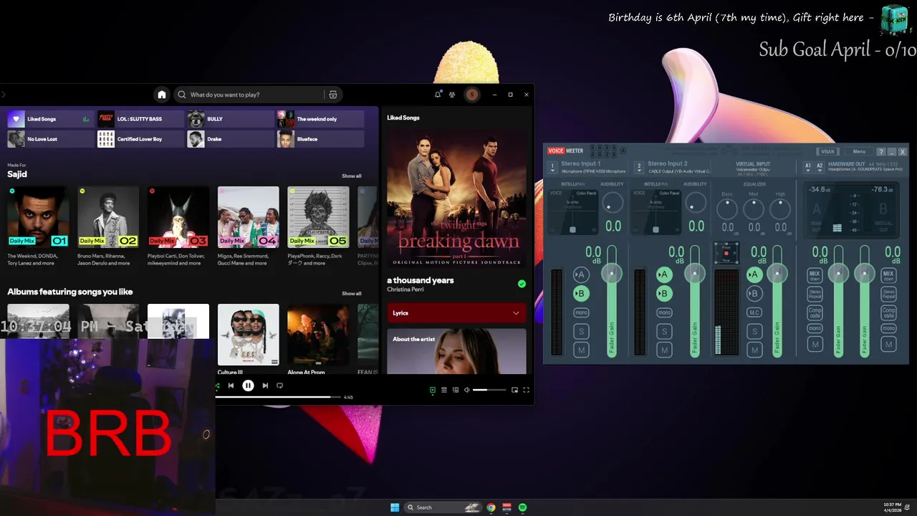Open Spotify Browse icon in search bar
This screenshot has height=516, width=917.
(333, 95)
